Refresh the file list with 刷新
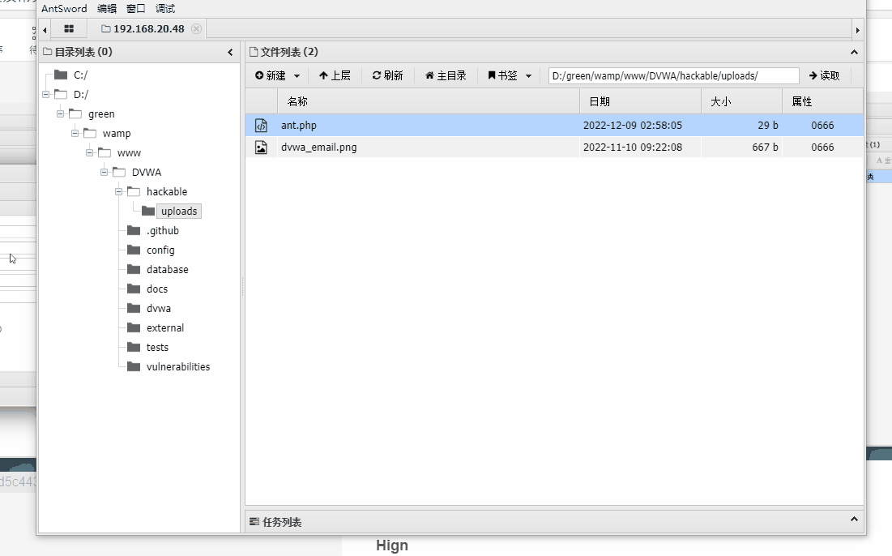Screen dimensions: 892x556 [387, 75]
